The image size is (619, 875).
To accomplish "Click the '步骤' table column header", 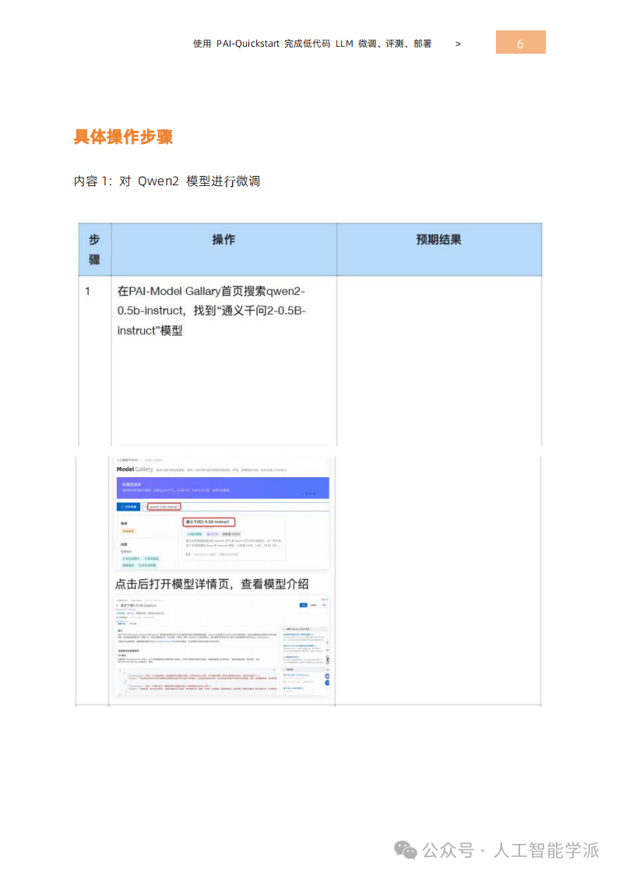I will click(x=94, y=249).
